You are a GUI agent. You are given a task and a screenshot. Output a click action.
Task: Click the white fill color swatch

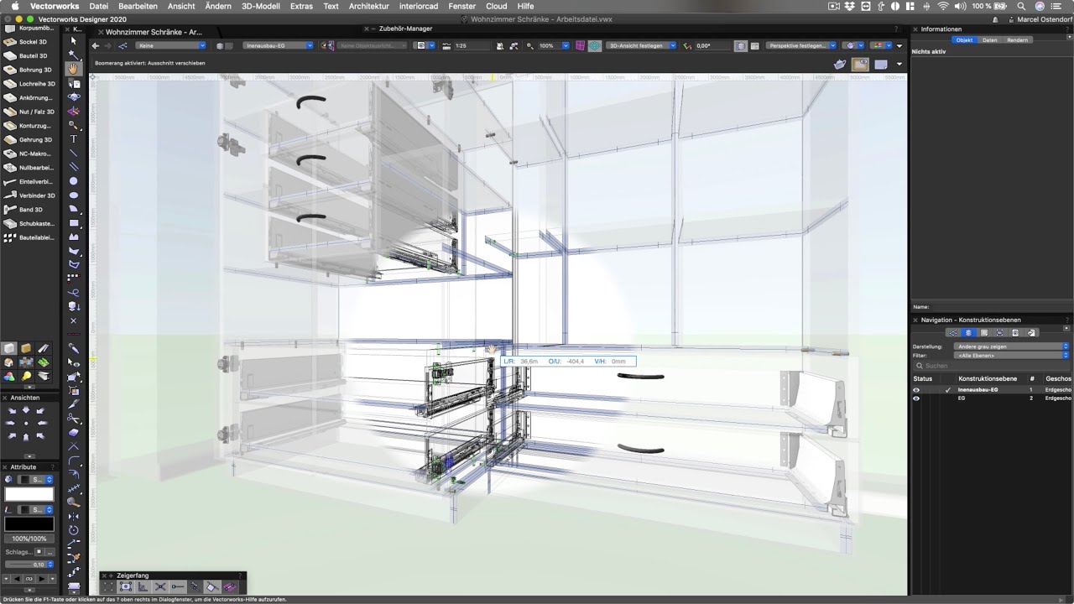pyautogui.click(x=29, y=494)
